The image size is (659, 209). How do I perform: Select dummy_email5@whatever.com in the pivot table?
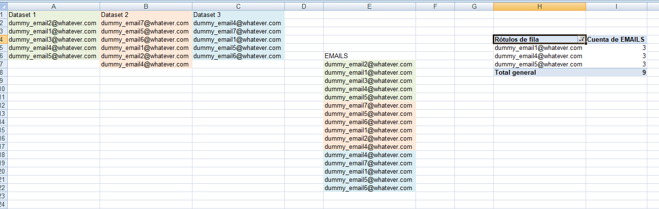tap(539, 64)
